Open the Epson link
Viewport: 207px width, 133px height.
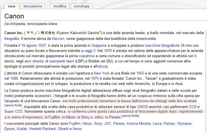click(x=9, y=129)
